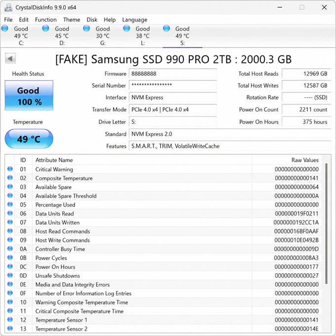Click the Features field with TRIM
This screenshot has height=336, width=336.
(230, 146)
